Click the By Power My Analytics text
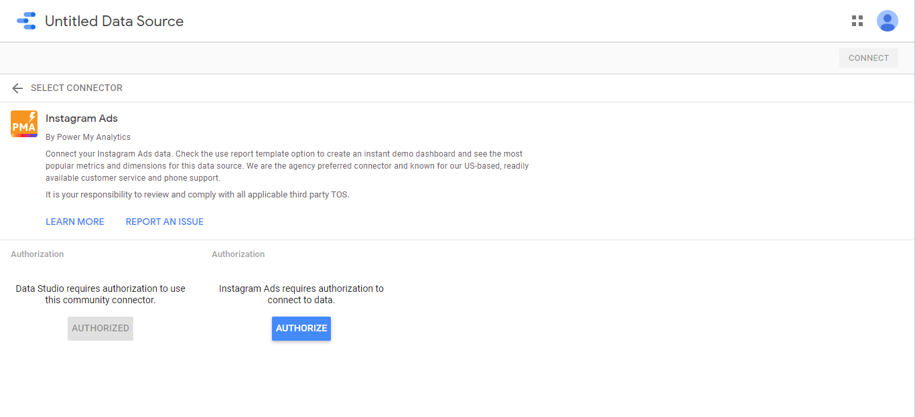This screenshot has height=417, width=915. click(88, 137)
